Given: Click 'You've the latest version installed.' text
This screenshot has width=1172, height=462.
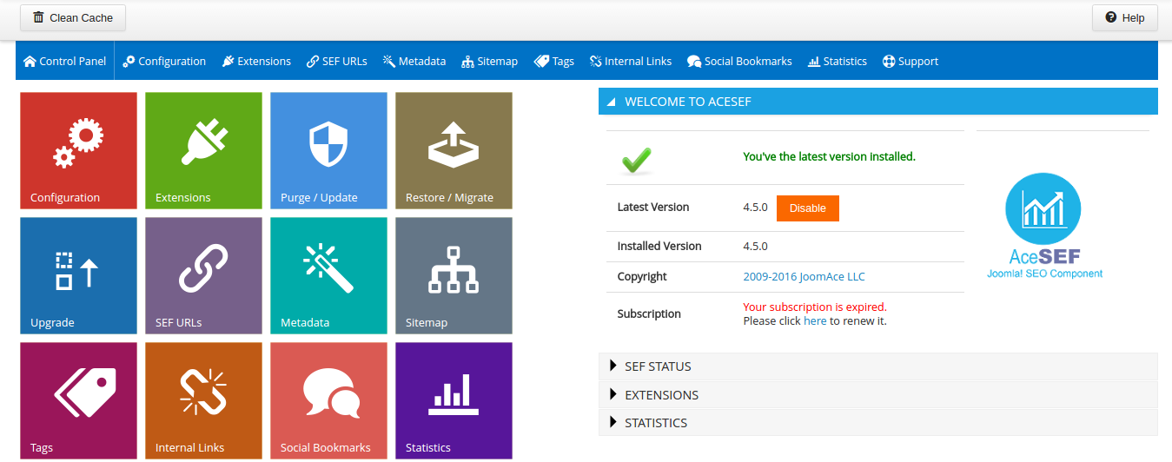Looking at the screenshot, I should pyautogui.click(x=829, y=157).
